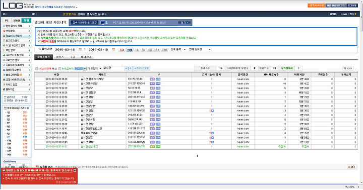Click the 1개월 date range button
363x190 pixels.
(157, 50)
